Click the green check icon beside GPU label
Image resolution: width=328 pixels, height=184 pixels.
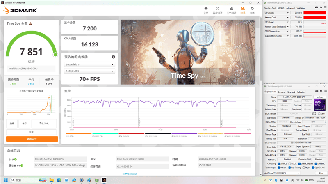coord(16,159)
